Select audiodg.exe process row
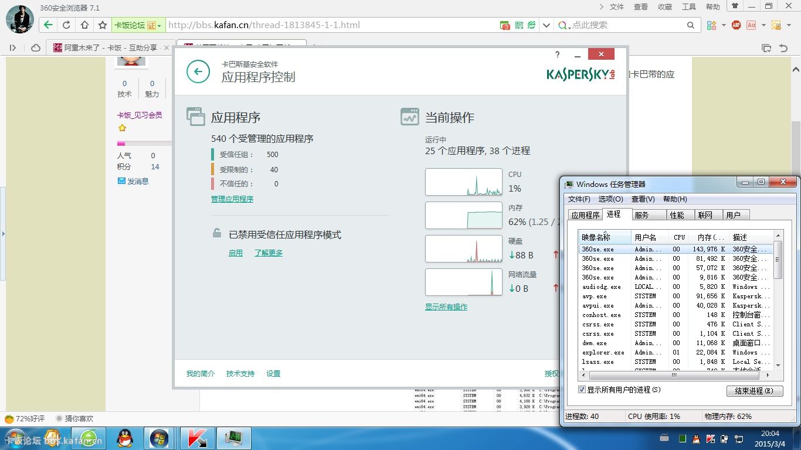Screen dimensions: 801x450 (x=676, y=287)
